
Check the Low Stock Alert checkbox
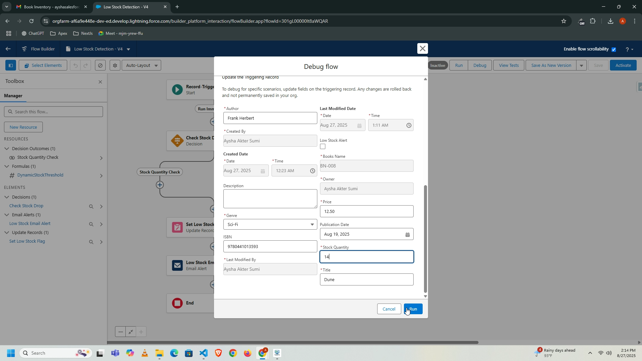click(323, 147)
